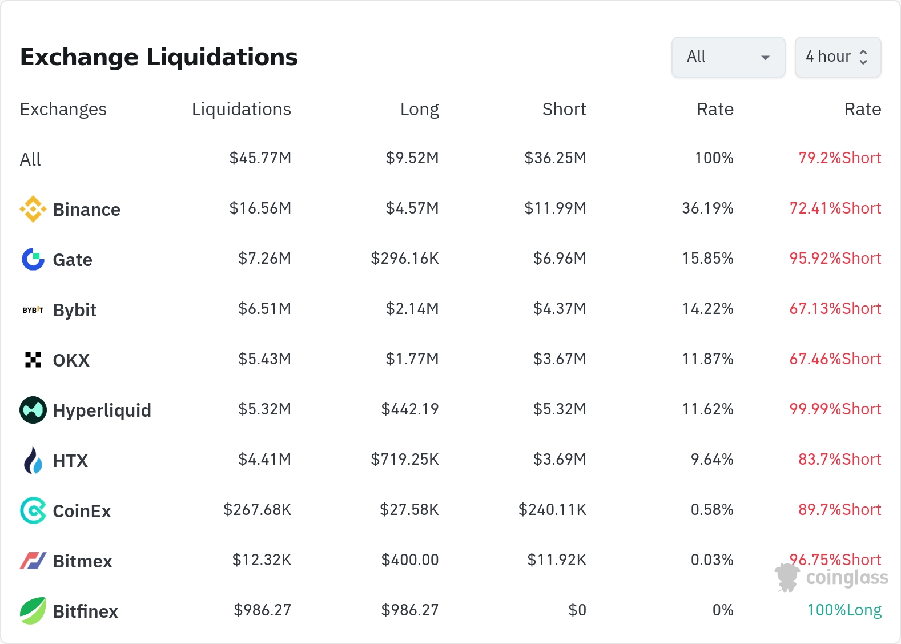Click the Bitfinex leaf logo icon

point(33,611)
